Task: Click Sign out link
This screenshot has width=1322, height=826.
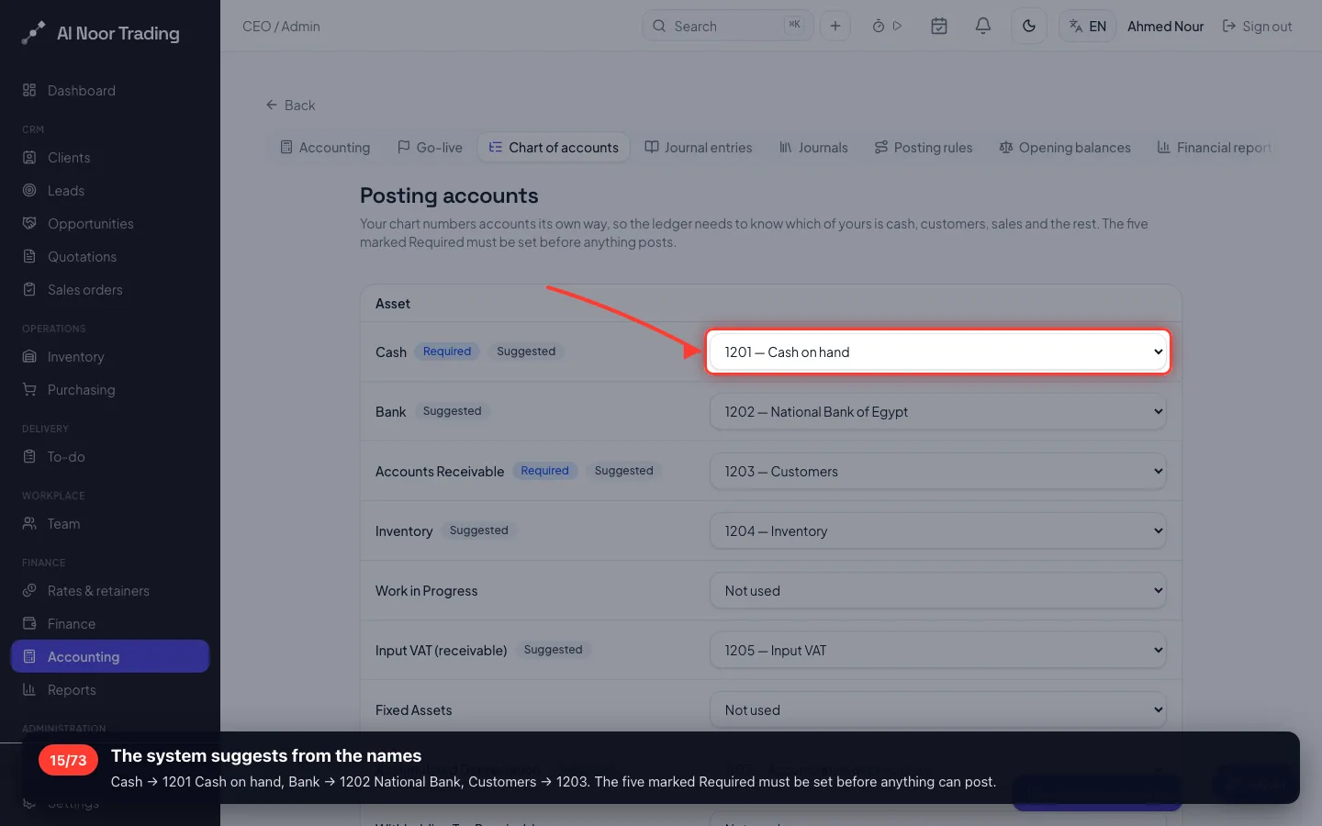Action: (x=1257, y=27)
